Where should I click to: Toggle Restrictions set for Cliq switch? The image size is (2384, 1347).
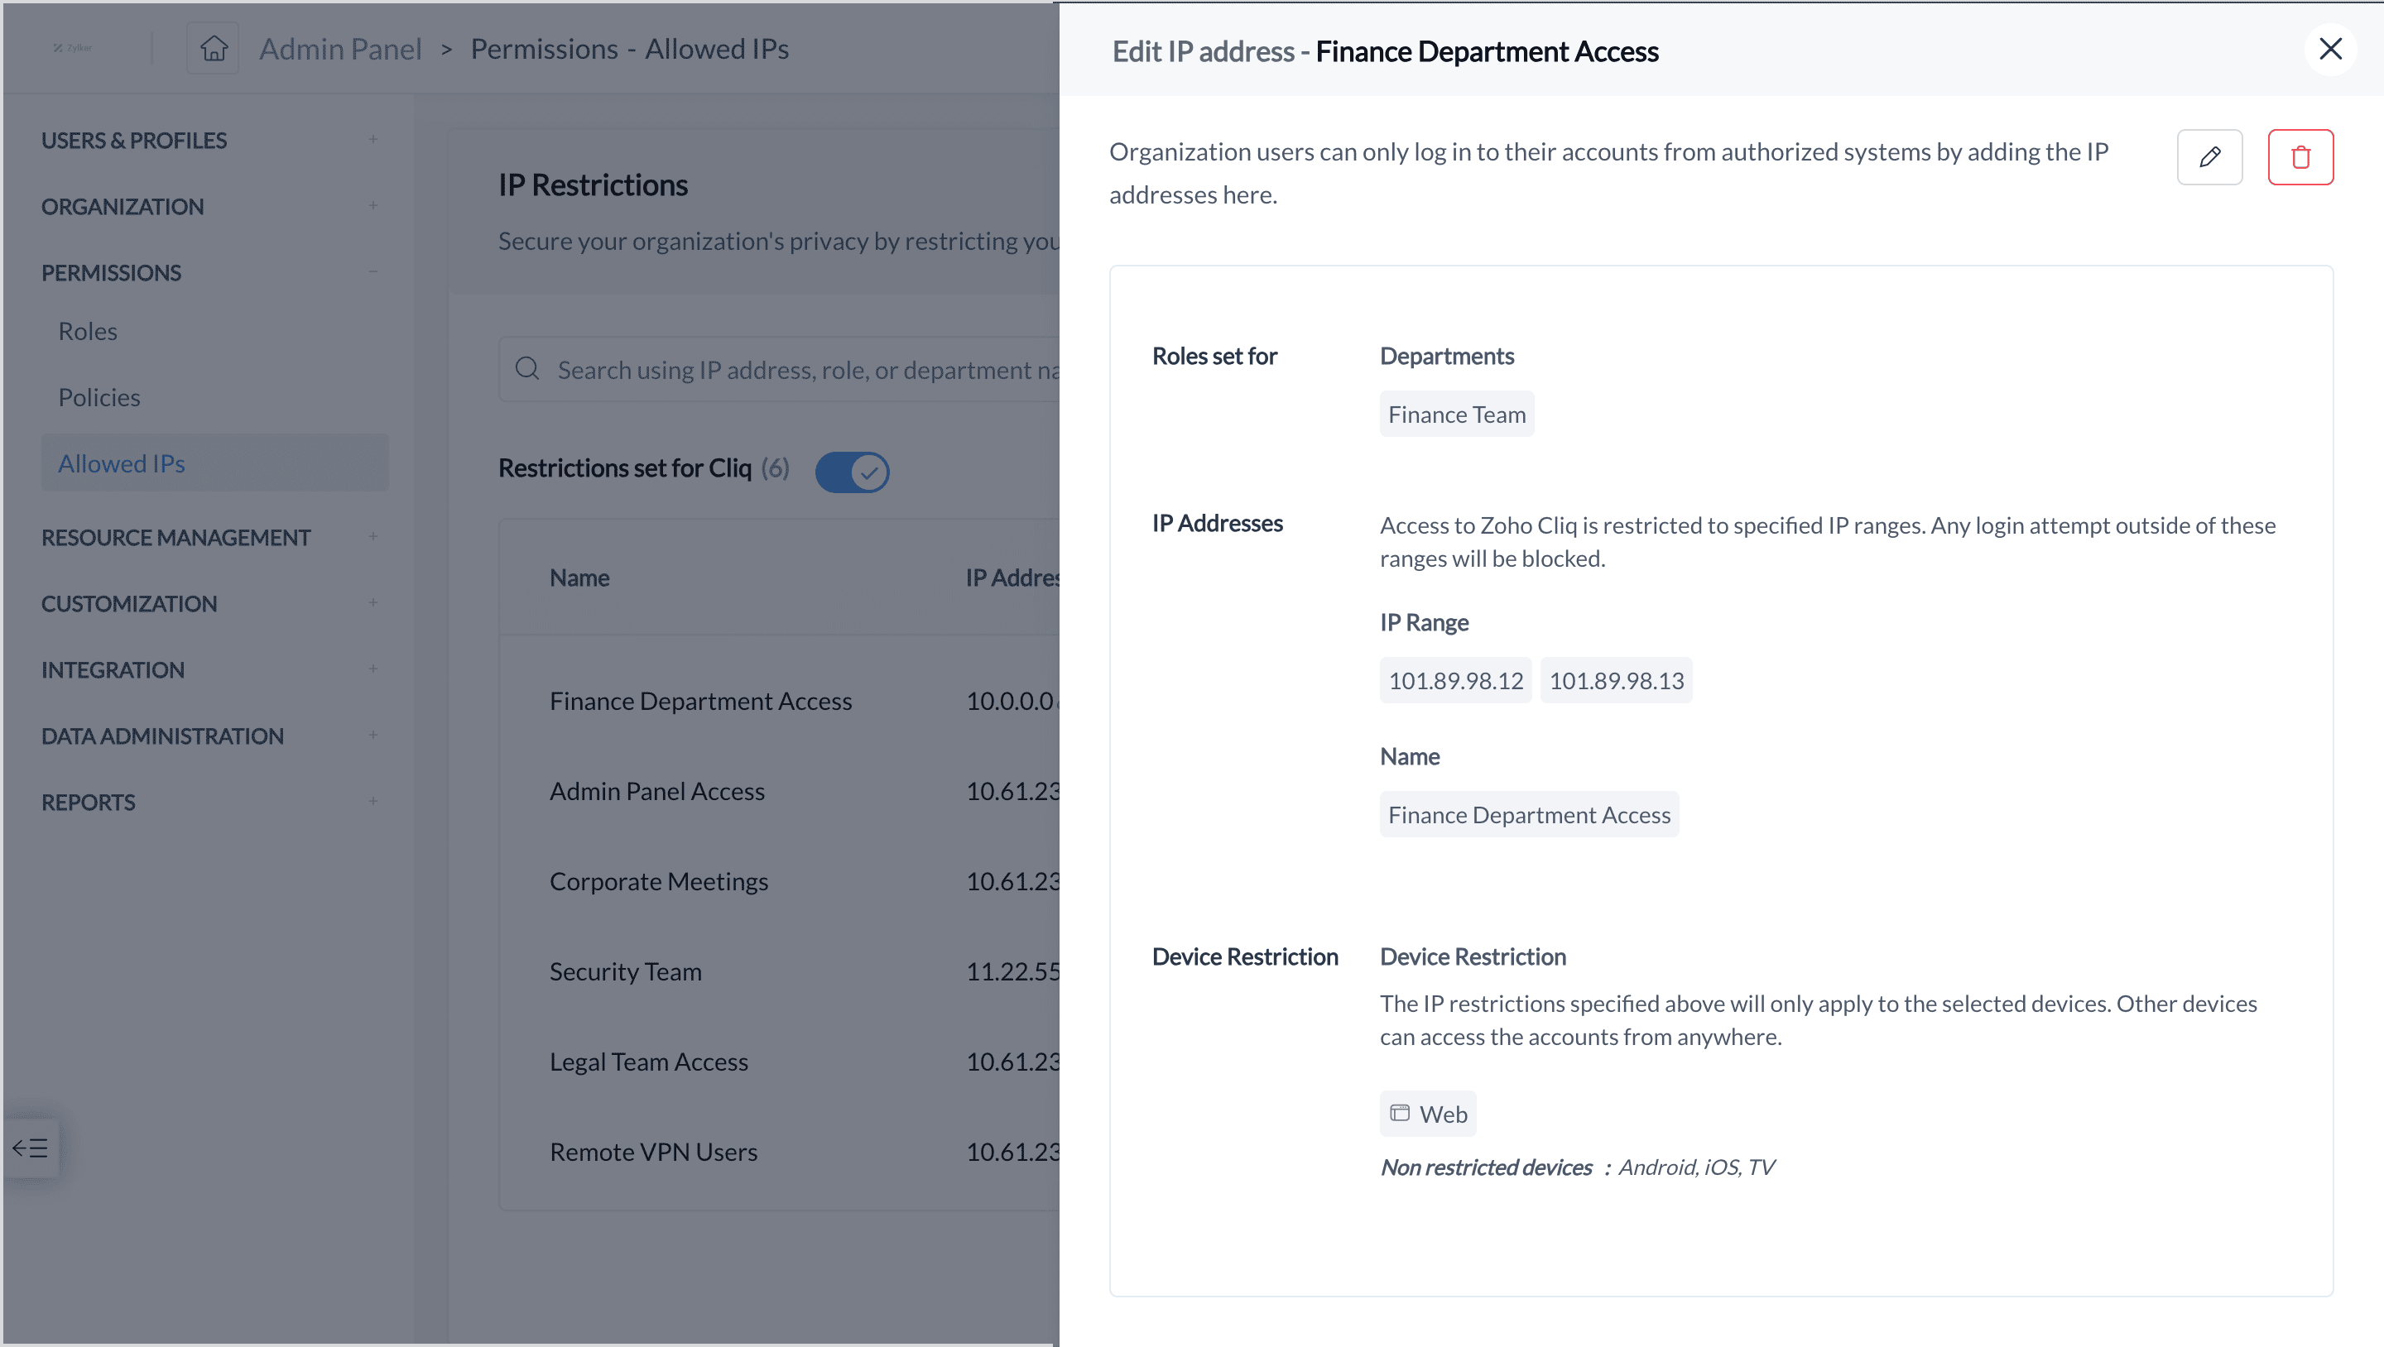tap(852, 472)
